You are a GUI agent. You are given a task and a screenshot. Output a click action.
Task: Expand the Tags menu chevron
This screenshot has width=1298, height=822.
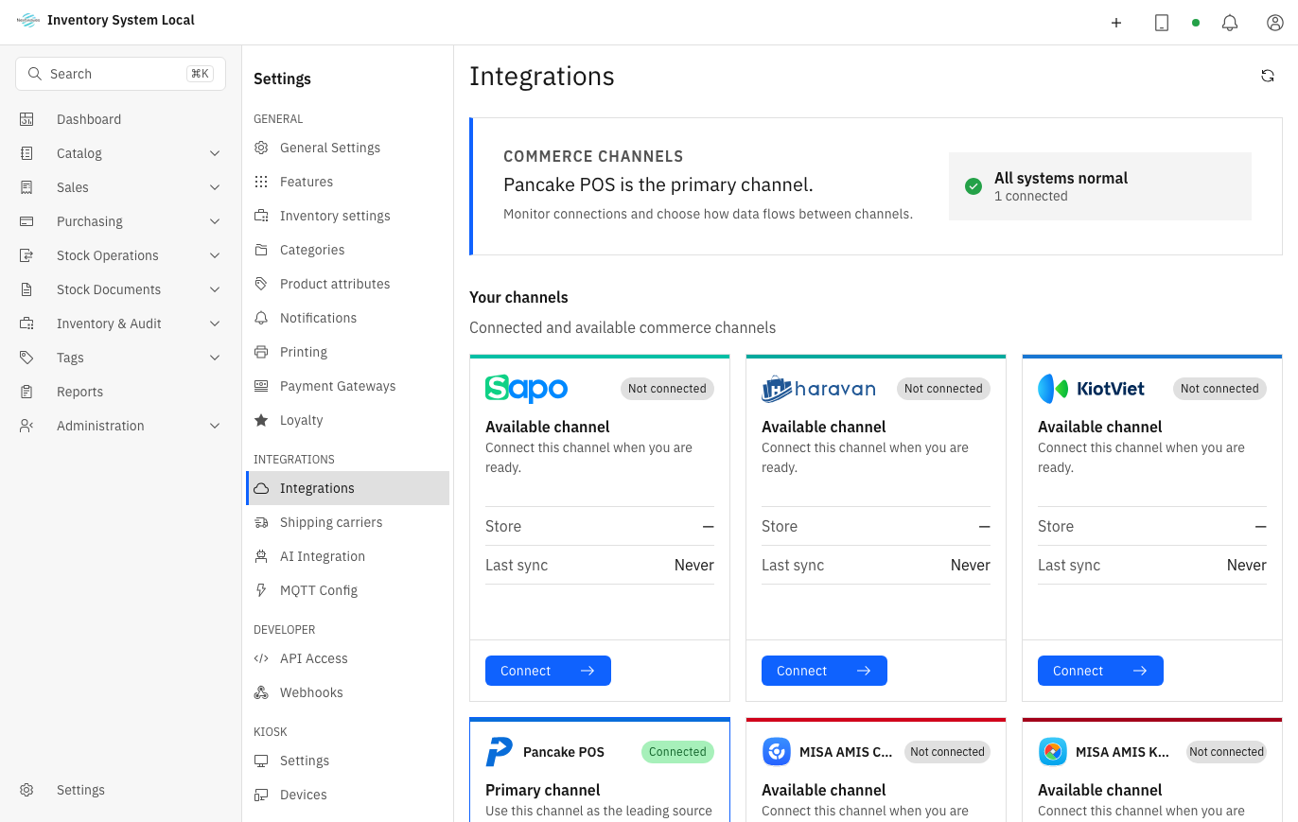(215, 358)
